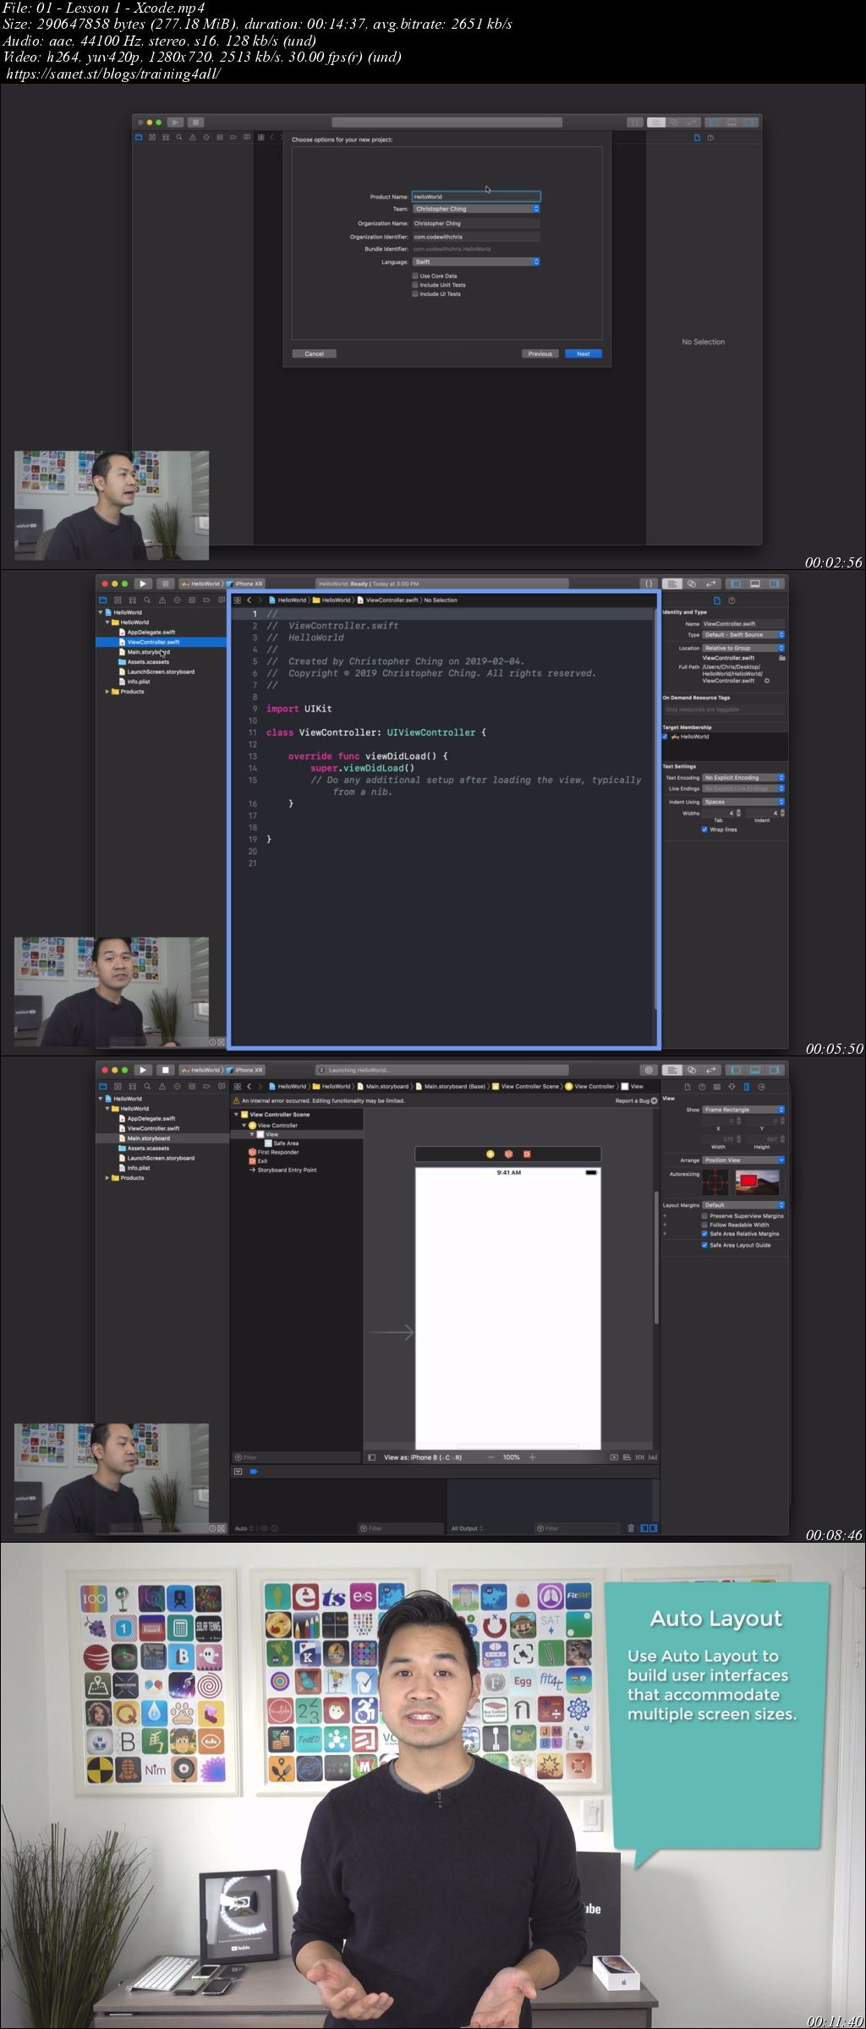This screenshot has height=2029, width=866.
Task: Uncheck HelloWorld target membership
Action: point(666,737)
